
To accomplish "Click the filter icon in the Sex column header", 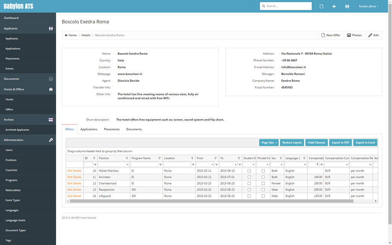I will (x=281, y=158).
